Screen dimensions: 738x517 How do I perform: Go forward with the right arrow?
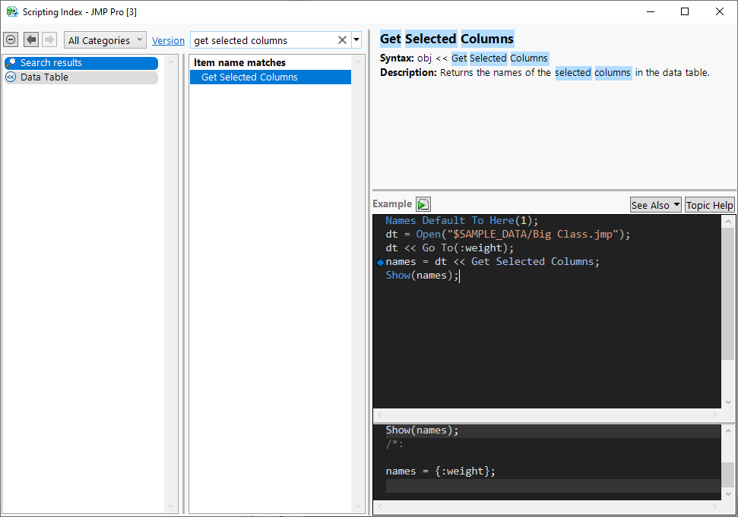49,40
